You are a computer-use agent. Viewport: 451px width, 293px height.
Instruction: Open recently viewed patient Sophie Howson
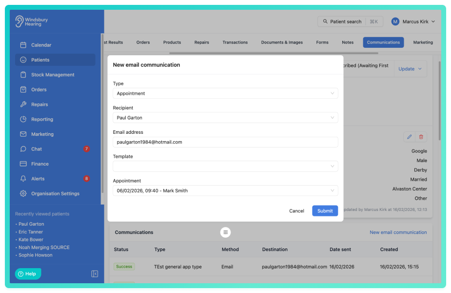(36, 255)
